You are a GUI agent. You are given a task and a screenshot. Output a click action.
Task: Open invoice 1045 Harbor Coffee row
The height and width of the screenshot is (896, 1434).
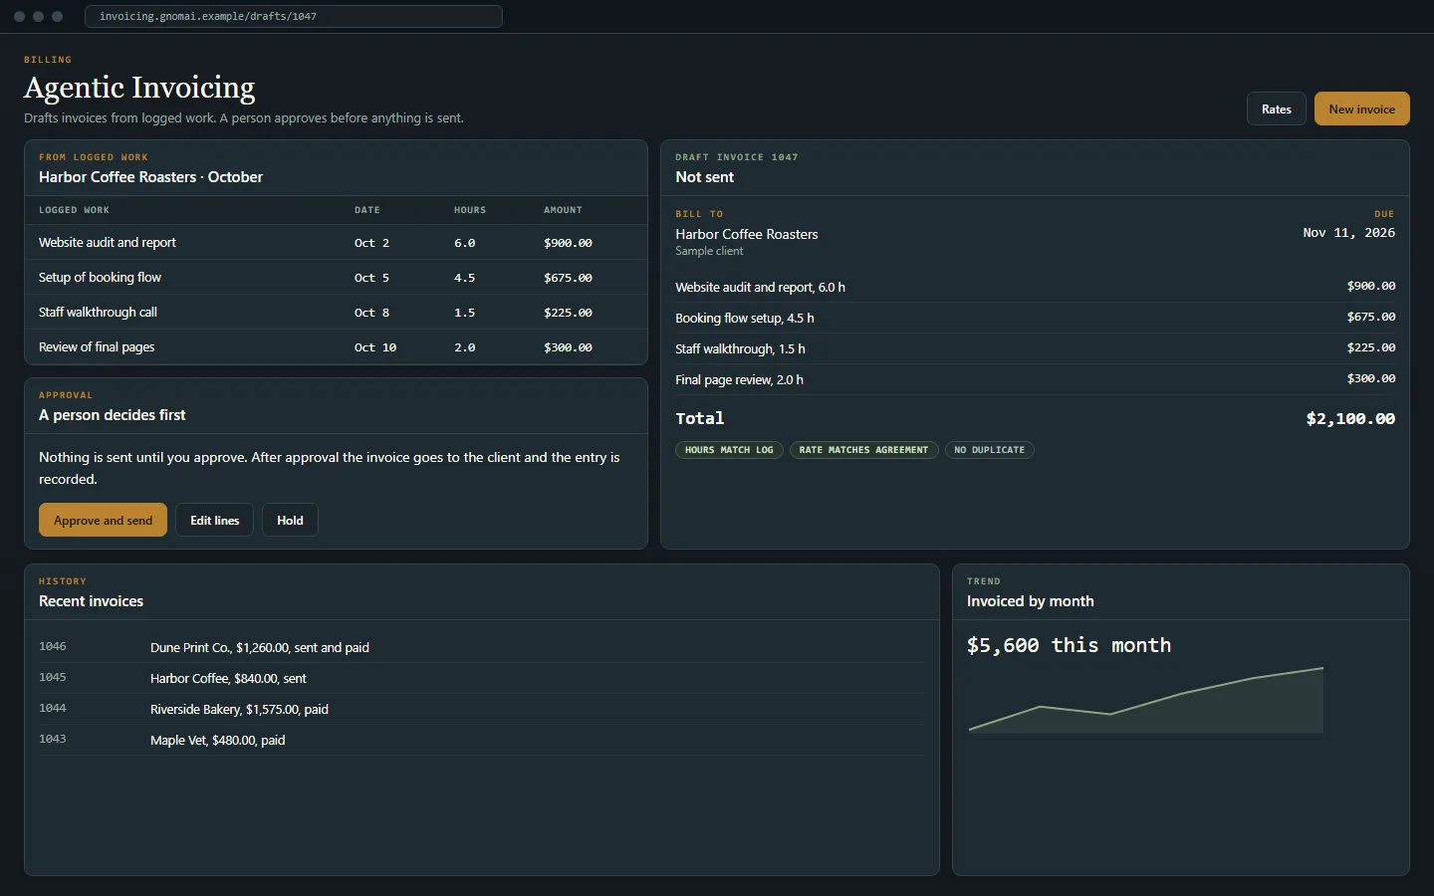(481, 678)
